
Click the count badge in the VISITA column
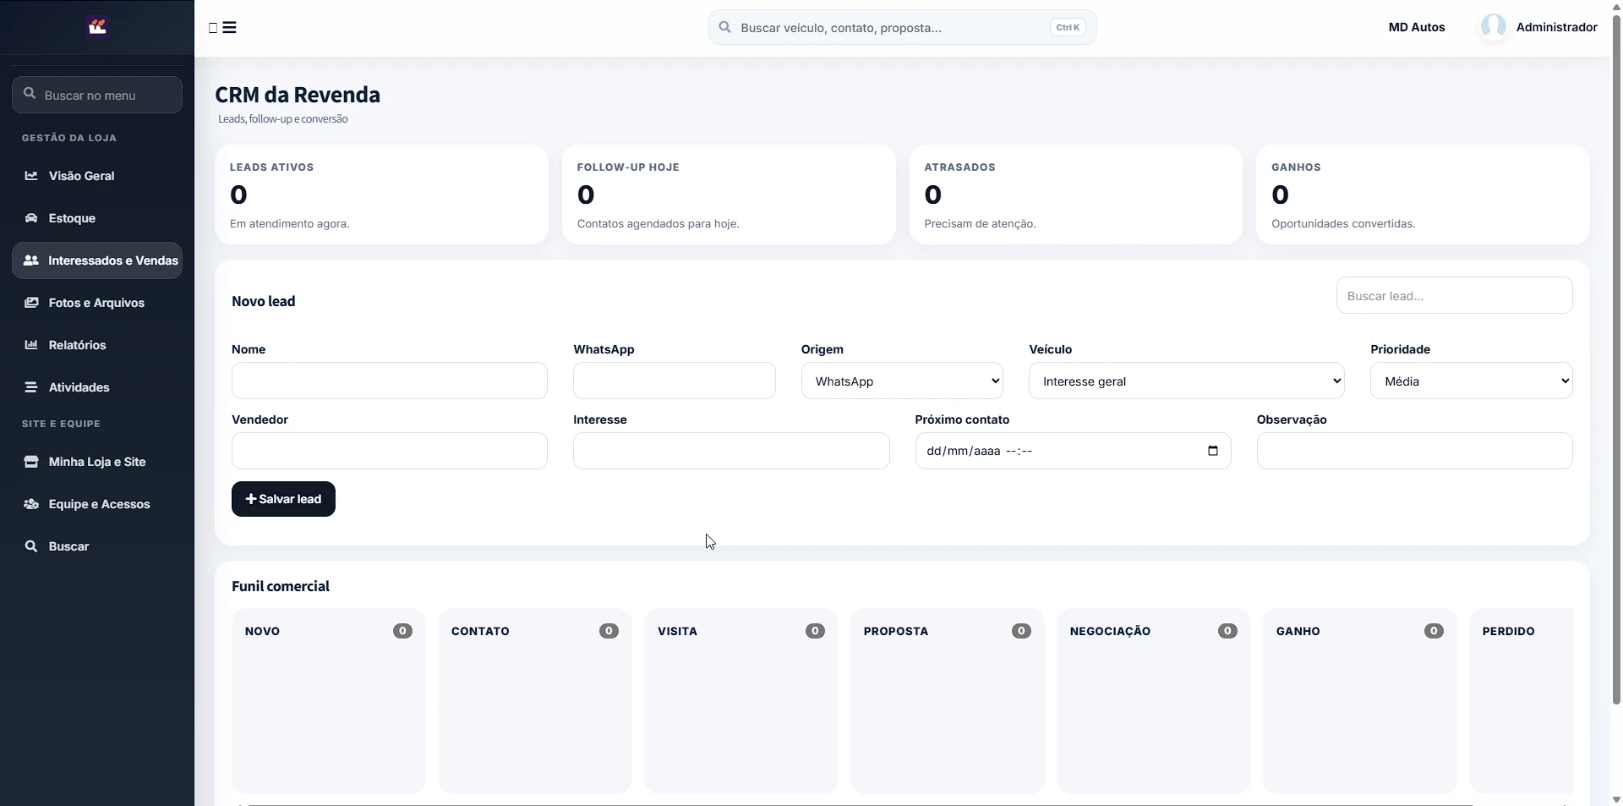tap(815, 631)
